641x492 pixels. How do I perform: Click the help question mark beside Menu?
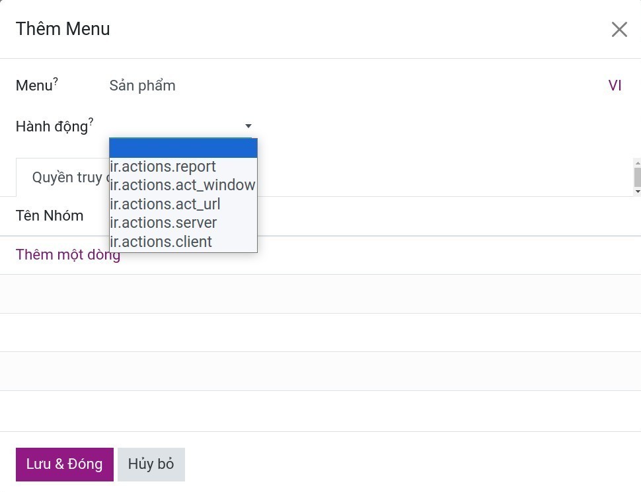pyautogui.click(x=56, y=82)
